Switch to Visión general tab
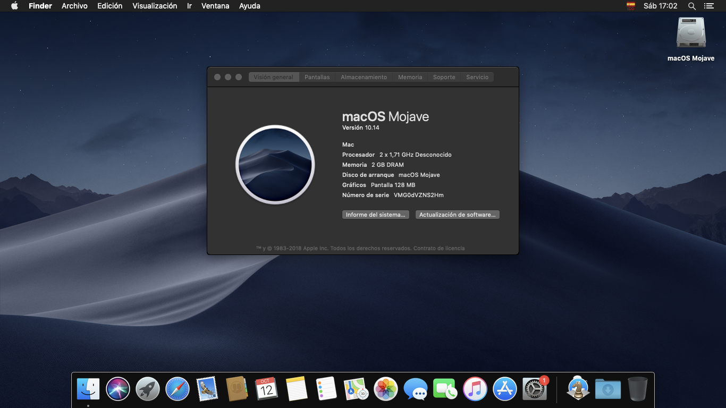Screen dimensions: 726x408 pyautogui.click(x=274, y=77)
